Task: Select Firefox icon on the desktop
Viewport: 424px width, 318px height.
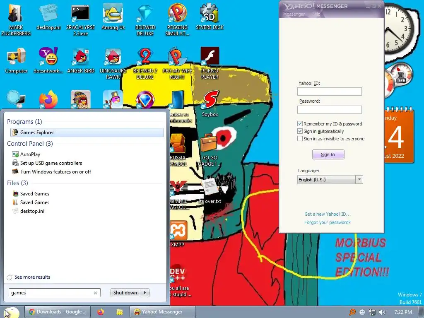Action: [48, 99]
